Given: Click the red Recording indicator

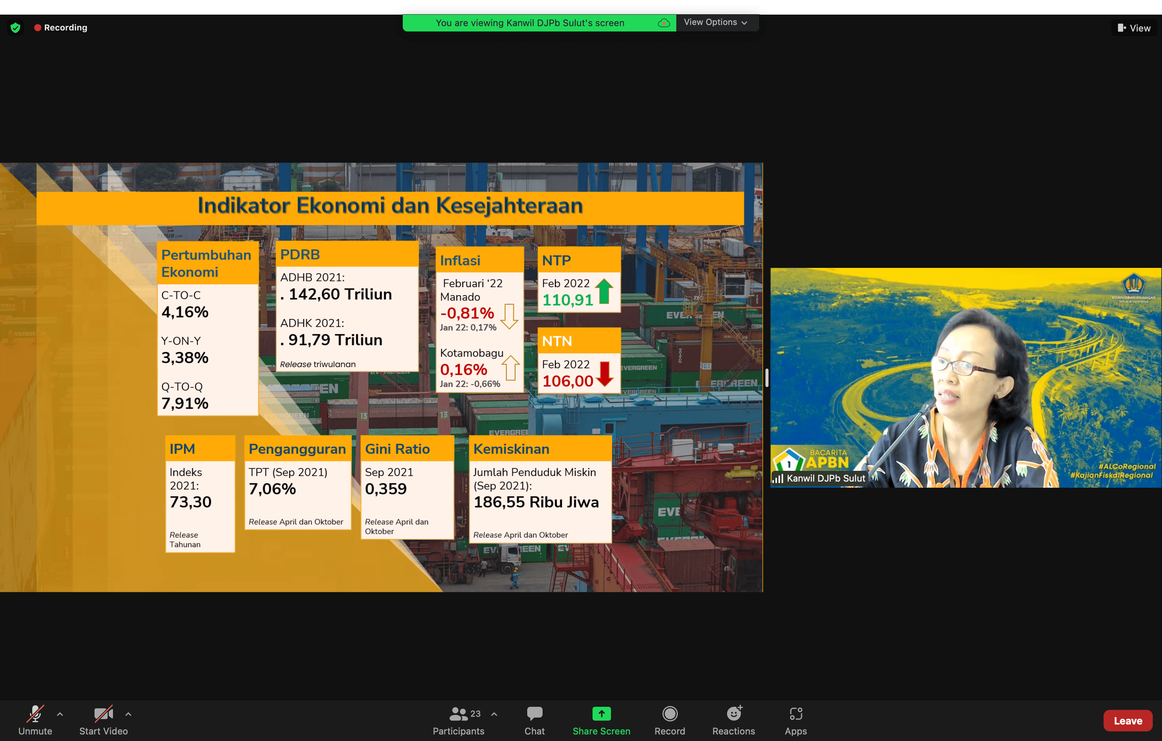Looking at the screenshot, I should coord(61,28).
